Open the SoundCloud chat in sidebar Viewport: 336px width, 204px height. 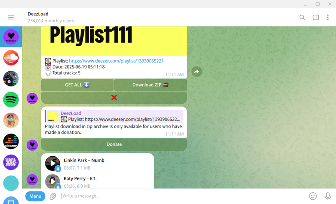point(11,58)
